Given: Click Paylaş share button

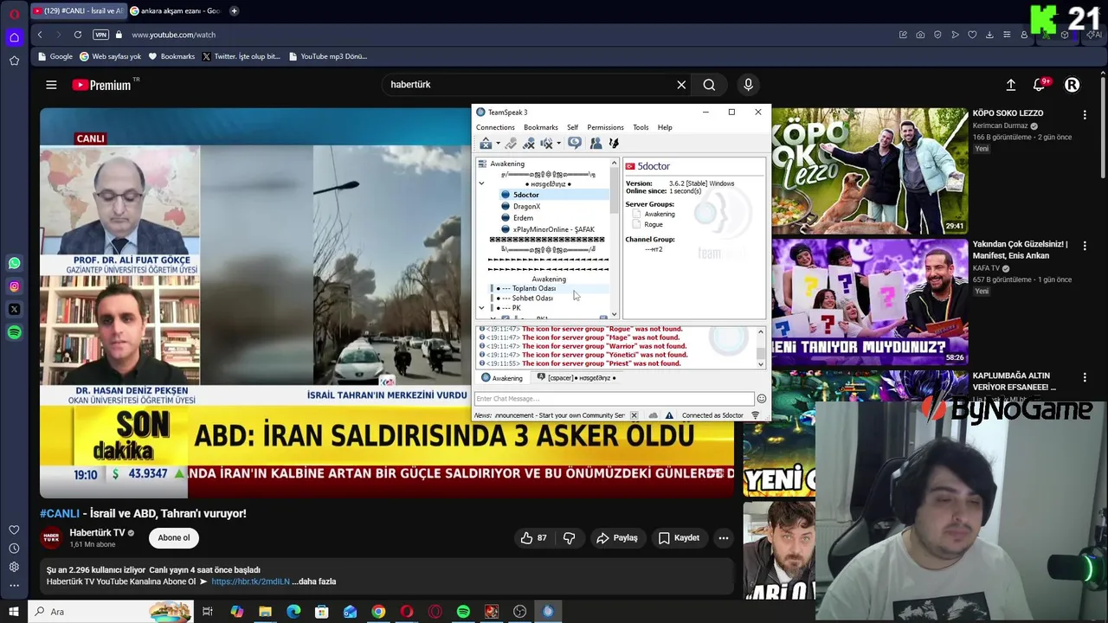Looking at the screenshot, I should (x=616, y=537).
